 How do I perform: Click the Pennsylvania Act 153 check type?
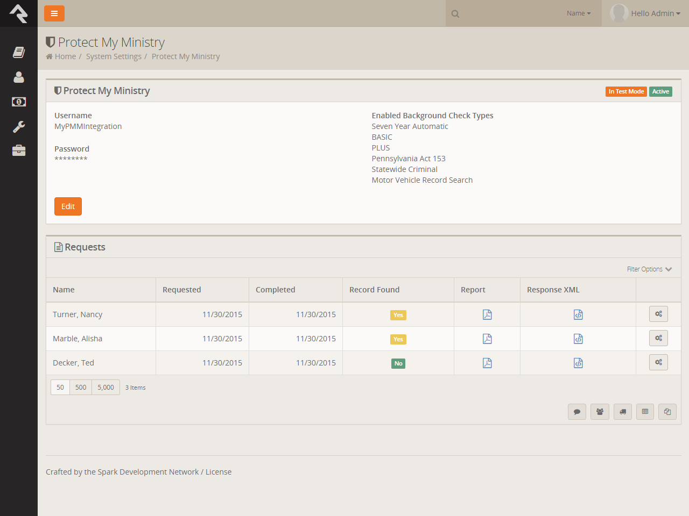tap(409, 159)
